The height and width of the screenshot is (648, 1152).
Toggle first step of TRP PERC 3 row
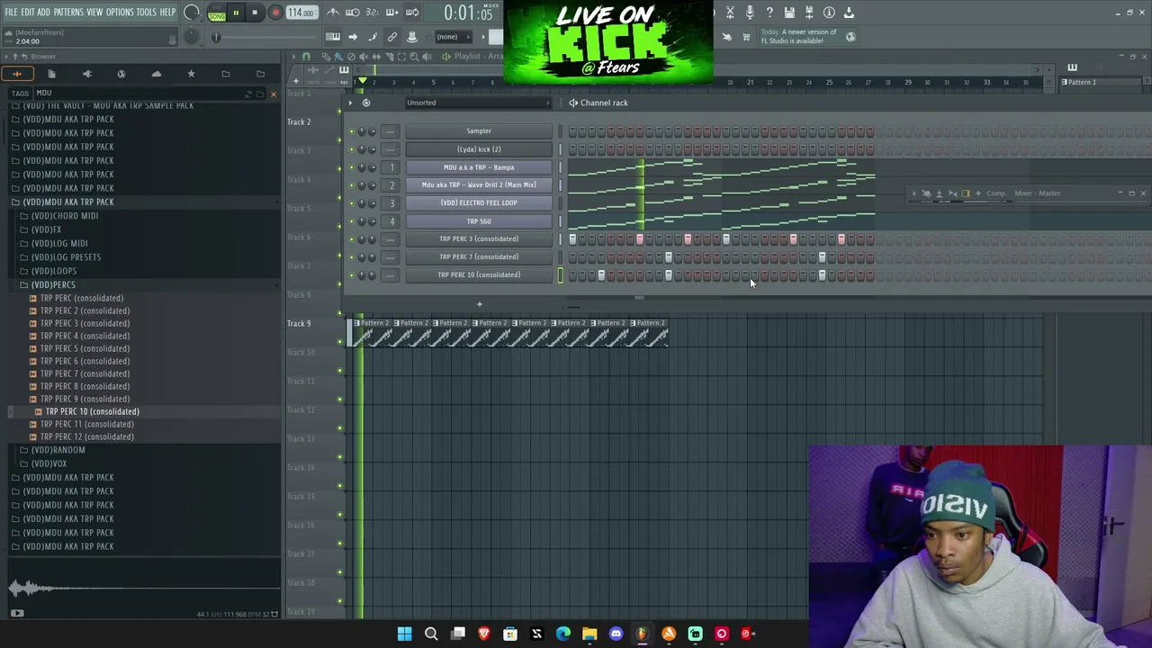(x=572, y=239)
